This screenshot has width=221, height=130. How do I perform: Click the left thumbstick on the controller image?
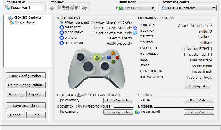(80, 57)
